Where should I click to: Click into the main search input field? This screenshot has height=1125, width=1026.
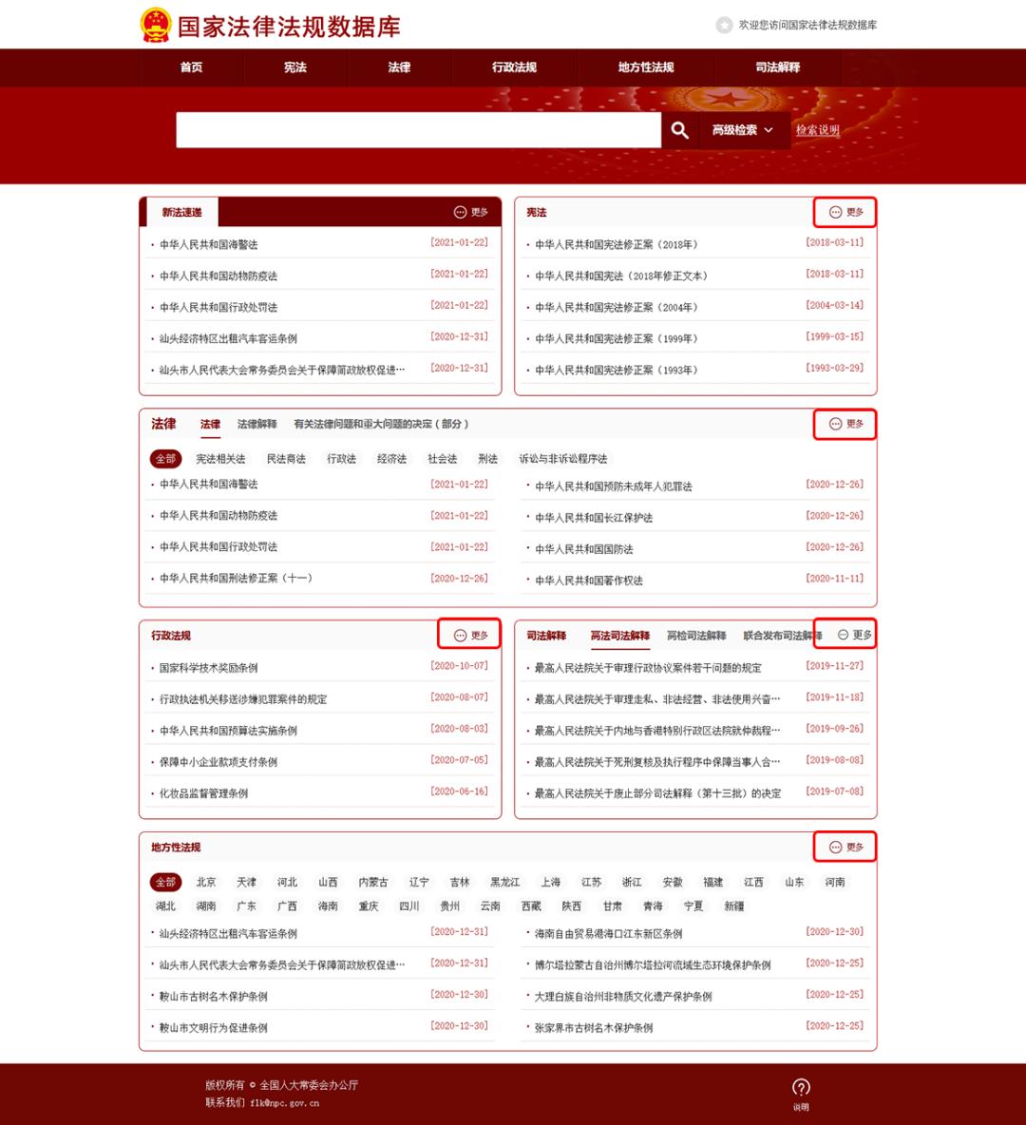pyautogui.click(x=418, y=130)
